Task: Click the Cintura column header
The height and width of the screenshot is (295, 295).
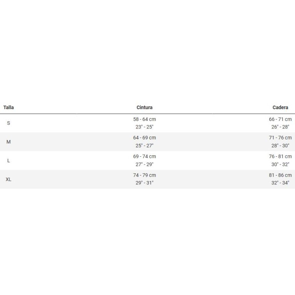Action: [145, 107]
